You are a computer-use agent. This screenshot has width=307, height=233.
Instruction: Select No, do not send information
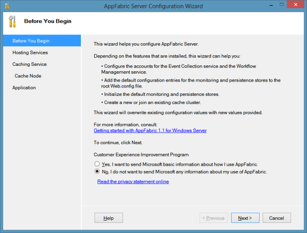97,171
